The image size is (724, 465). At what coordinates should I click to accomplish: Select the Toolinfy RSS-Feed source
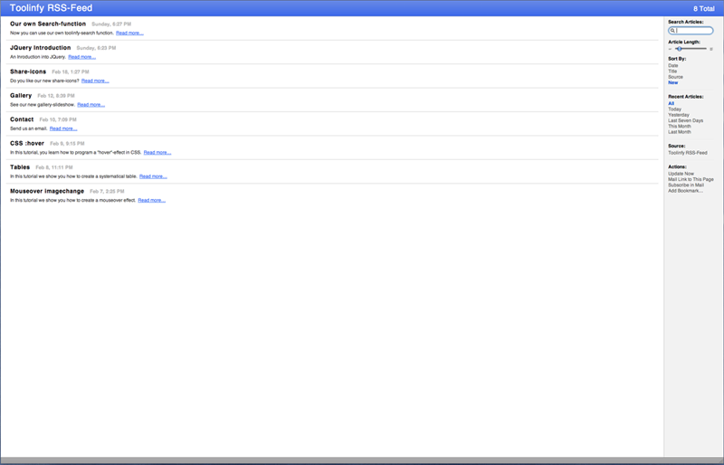[x=688, y=153]
